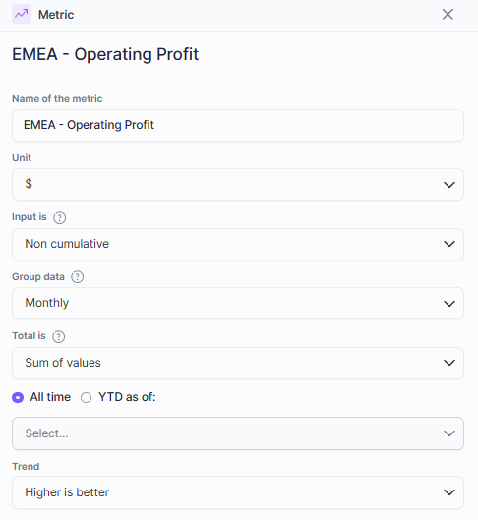Click the Name of the metric field

click(238, 126)
